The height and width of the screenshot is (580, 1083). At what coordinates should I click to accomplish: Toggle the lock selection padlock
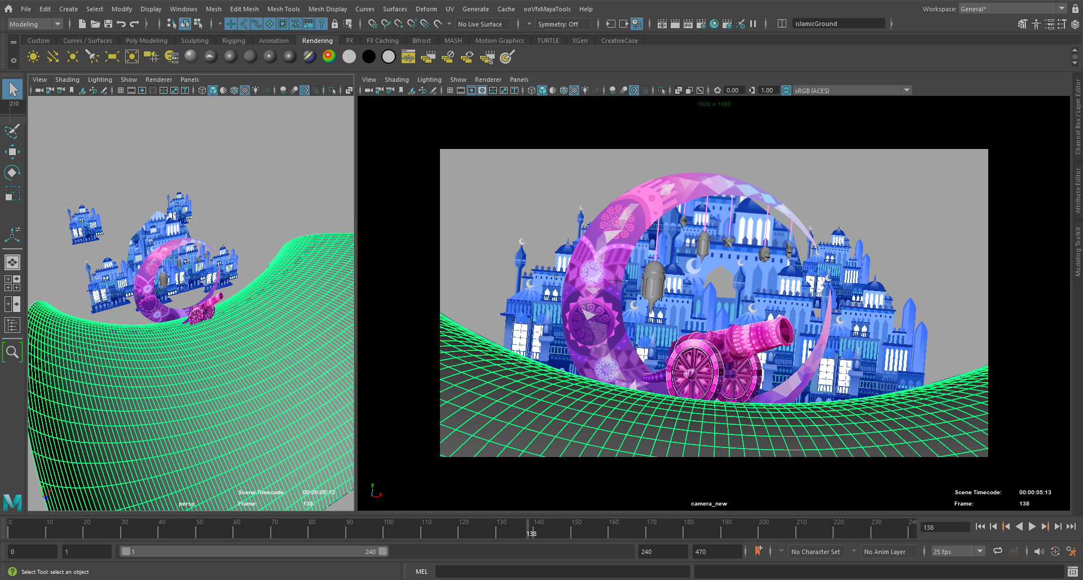click(334, 24)
